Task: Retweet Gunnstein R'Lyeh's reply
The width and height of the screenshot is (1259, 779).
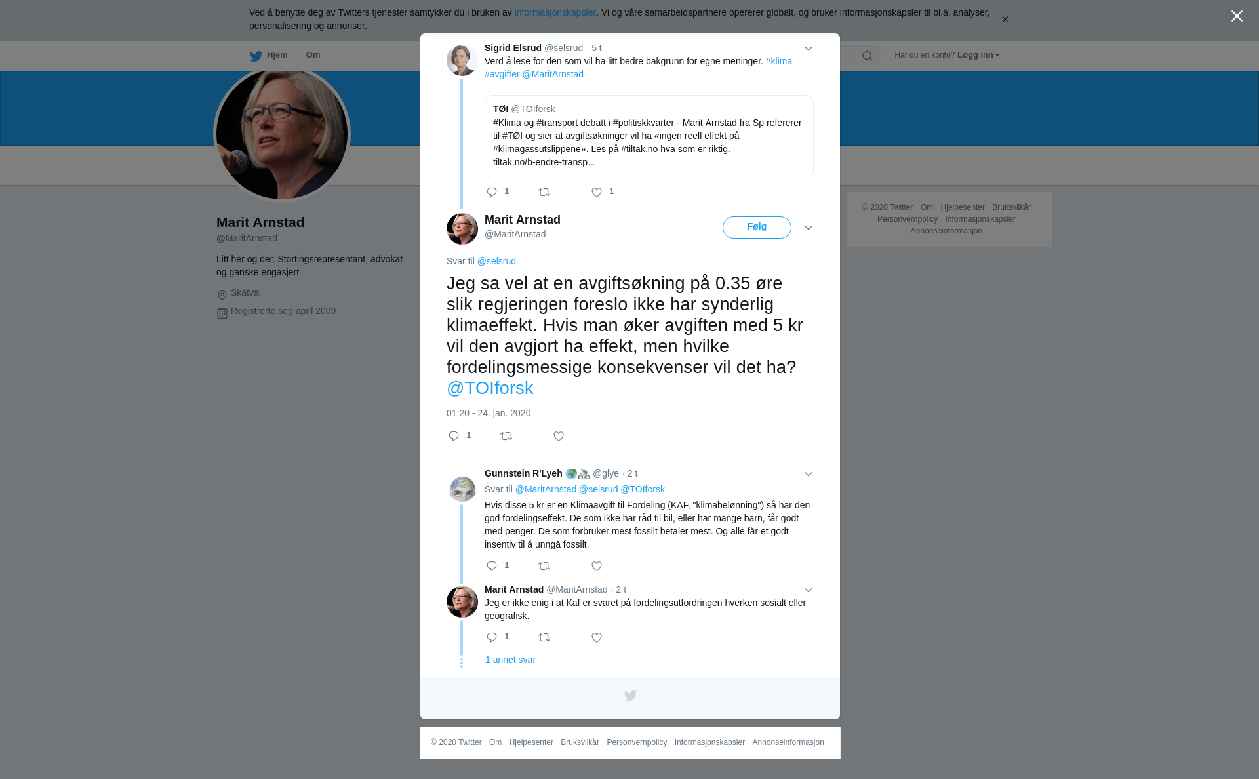Action: pos(544,566)
